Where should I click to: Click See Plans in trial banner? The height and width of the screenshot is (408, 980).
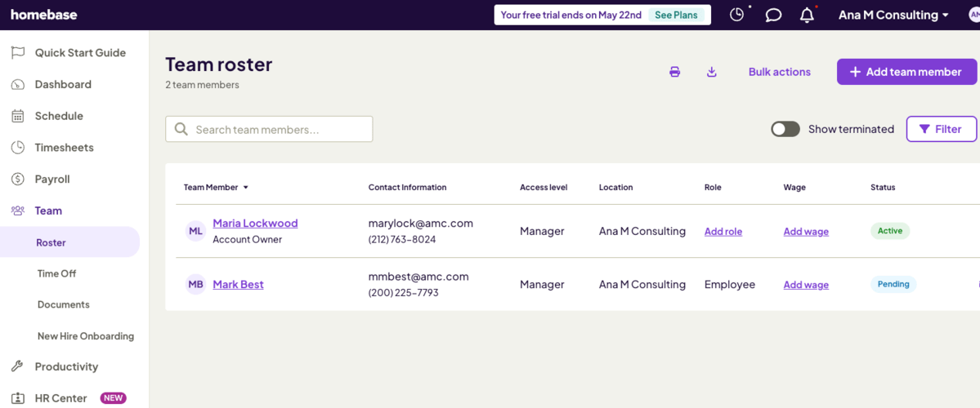click(x=676, y=15)
